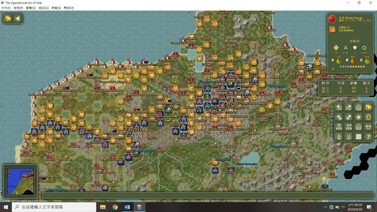Image resolution: width=377 pixels, height=212 pixels.
Task: Toggle the circle movement allowance icon
Action: tap(364, 48)
